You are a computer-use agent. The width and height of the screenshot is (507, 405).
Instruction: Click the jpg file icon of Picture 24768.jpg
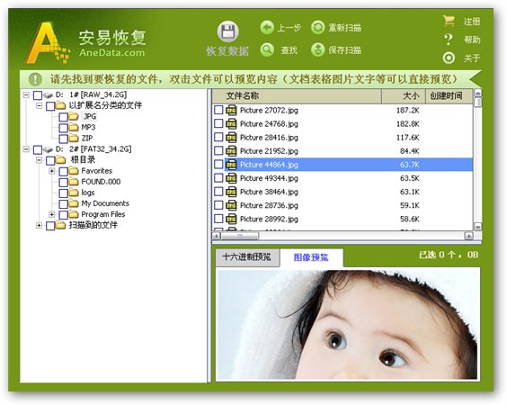click(231, 123)
